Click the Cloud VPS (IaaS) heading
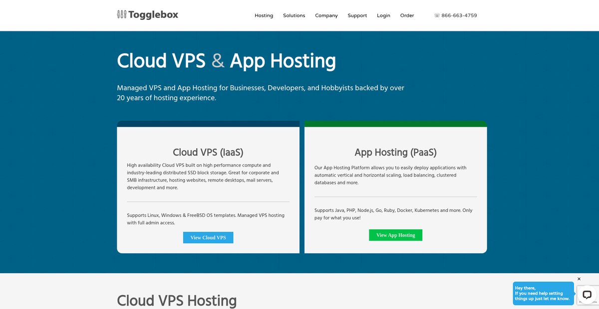 tap(208, 153)
